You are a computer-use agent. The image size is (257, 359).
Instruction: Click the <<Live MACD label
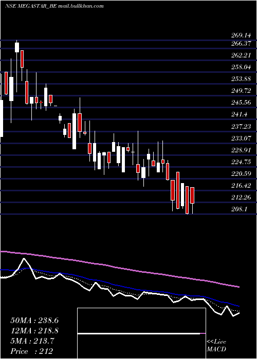click(x=216, y=346)
